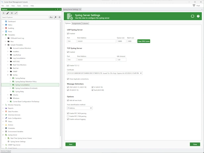
Task: Click the Search Explorer input field
Action: coord(25,17)
